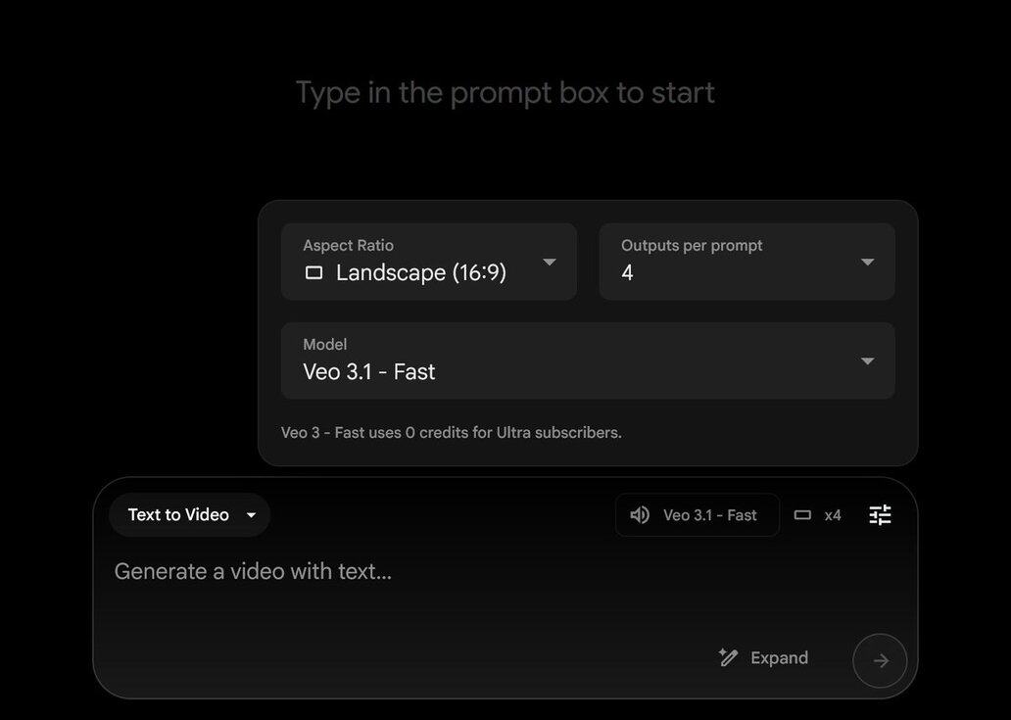Click the 'Outputs per prompt' field label

[x=692, y=246]
